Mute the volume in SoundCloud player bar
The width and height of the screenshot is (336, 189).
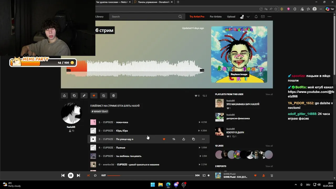pos(209,175)
